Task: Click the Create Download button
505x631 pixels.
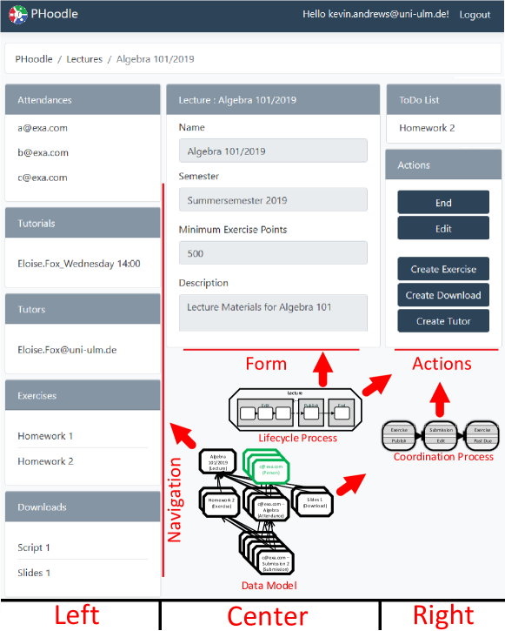Action: point(443,295)
